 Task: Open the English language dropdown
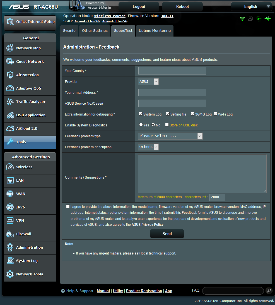[252, 7]
